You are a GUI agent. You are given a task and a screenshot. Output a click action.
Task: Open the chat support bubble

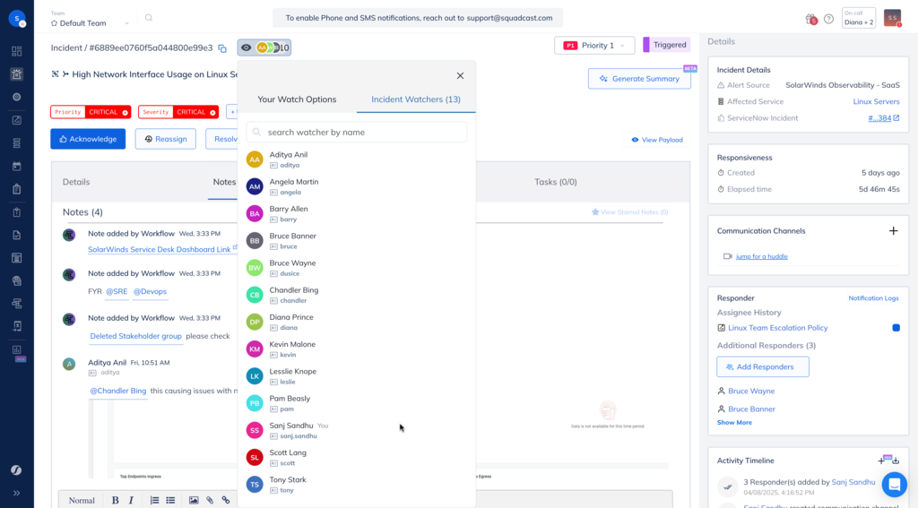pyautogui.click(x=894, y=485)
